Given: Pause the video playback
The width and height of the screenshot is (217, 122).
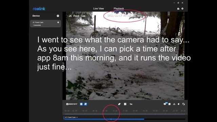Looking at the screenshot, I should [125, 104].
